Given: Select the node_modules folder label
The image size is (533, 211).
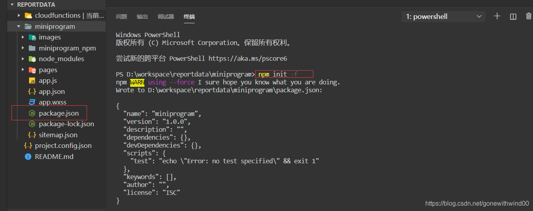Looking at the screenshot, I should pos(61,59).
